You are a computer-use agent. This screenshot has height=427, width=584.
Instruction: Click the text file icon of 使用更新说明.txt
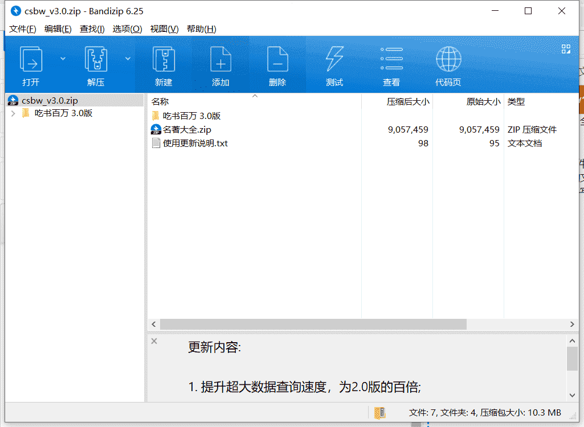156,143
